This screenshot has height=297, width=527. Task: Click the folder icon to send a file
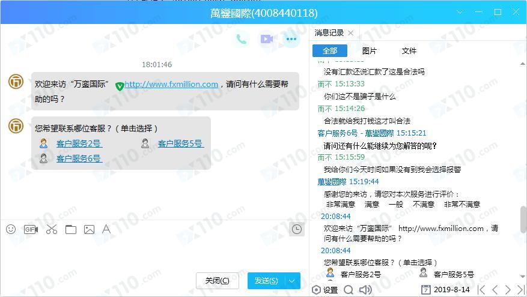click(x=71, y=229)
